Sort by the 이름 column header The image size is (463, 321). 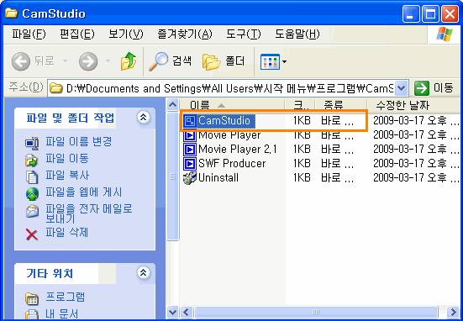click(233, 105)
